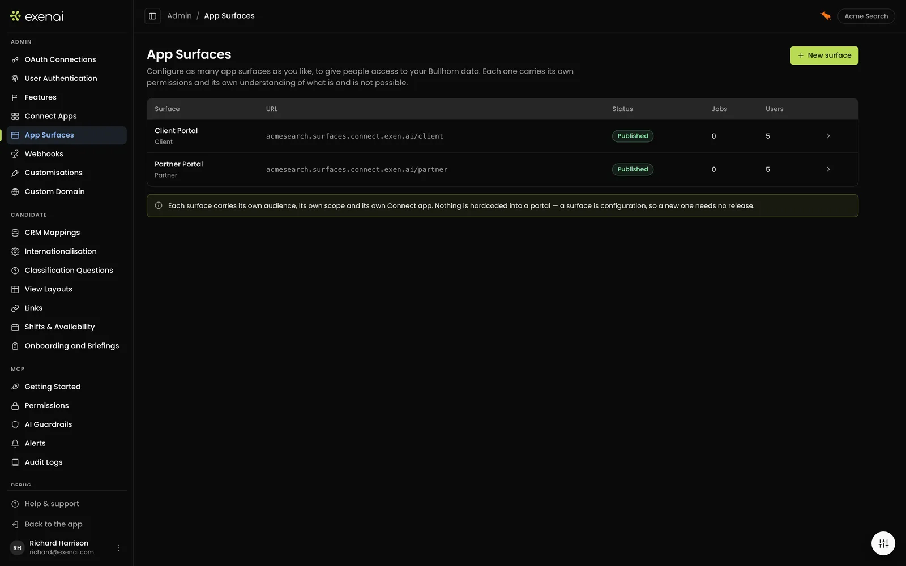This screenshot has width=906, height=566.
Task: Click Back to the app
Action: pyautogui.click(x=67, y=524)
